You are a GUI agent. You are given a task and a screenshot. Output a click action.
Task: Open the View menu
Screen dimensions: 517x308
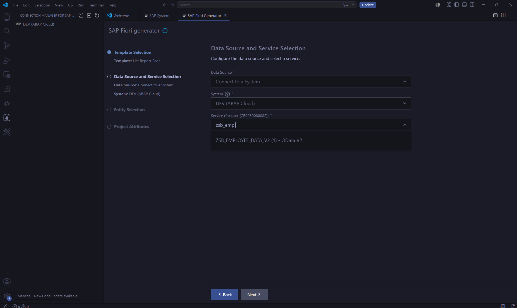pos(59,5)
